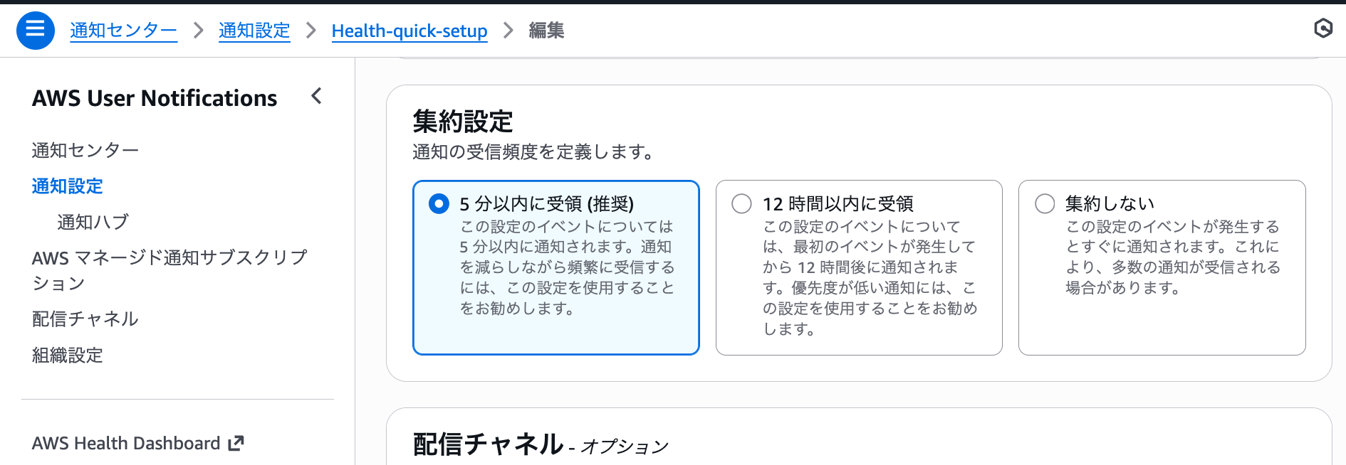Open the hamburger navigation menu
Screen dimensions: 1346x465
[35, 30]
